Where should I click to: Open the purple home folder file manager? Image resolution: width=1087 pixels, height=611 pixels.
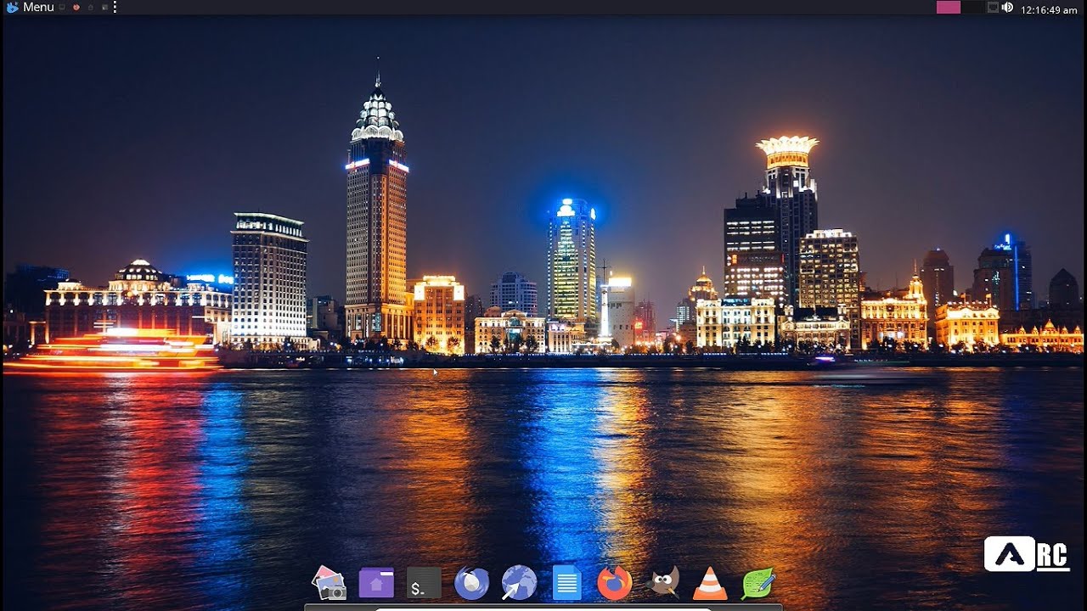376,583
